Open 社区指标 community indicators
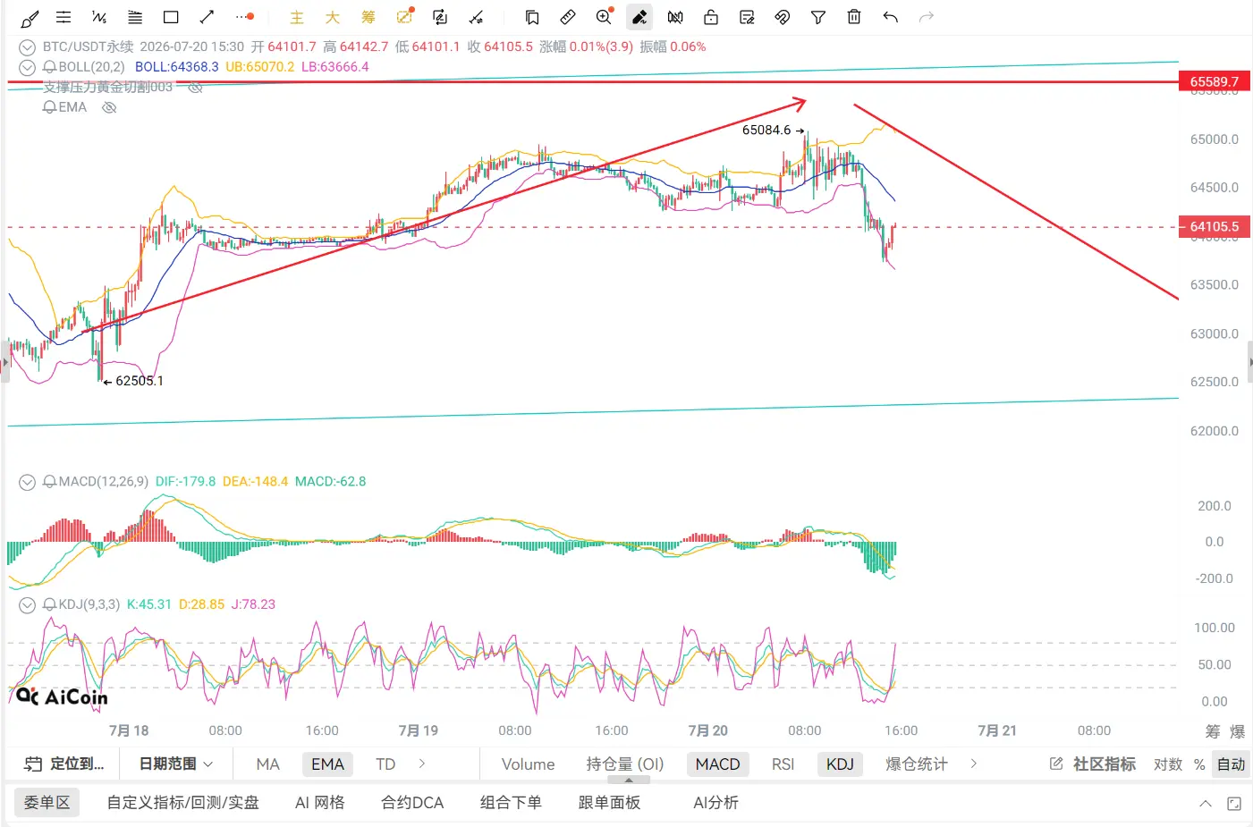The image size is (1253, 827). click(1092, 764)
